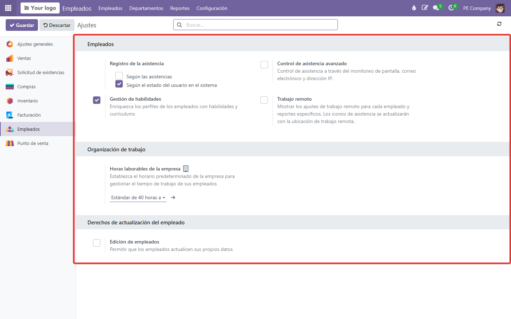Uncheck Según el estado del usuario checkbox
Screen dimensions: 511x319
coord(119,84)
